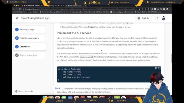Toggle the browser side panel
This screenshot has height=103, width=184.
tap(164, 9)
